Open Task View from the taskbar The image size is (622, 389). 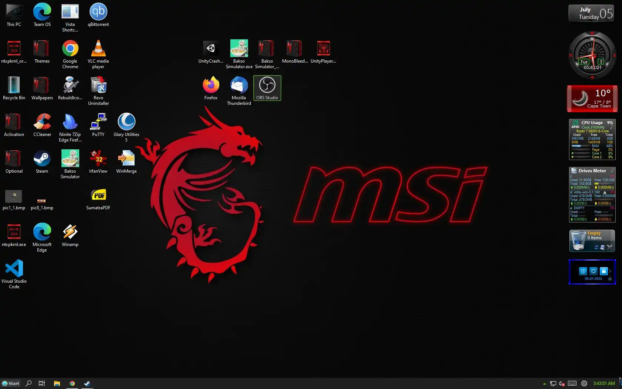[x=42, y=383]
